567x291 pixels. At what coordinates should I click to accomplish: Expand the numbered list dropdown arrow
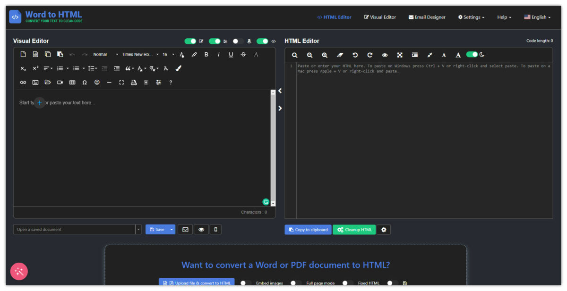click(x=68, y=68)
